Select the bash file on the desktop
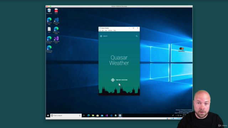 (x=49, y=30)
